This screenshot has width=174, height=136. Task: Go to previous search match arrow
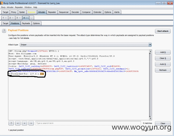click(x=18, y=123)
